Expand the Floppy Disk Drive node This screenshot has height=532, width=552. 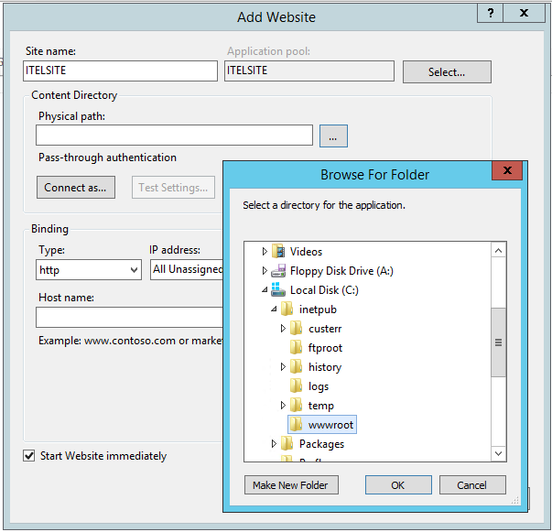pos(265,271)
